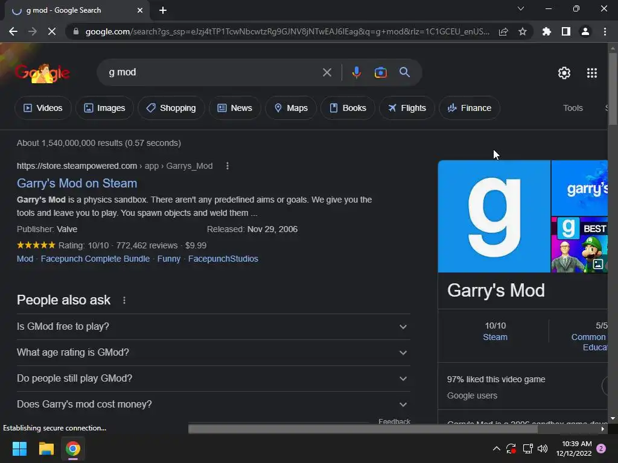Switch to the Books results tab

(348, 108)
